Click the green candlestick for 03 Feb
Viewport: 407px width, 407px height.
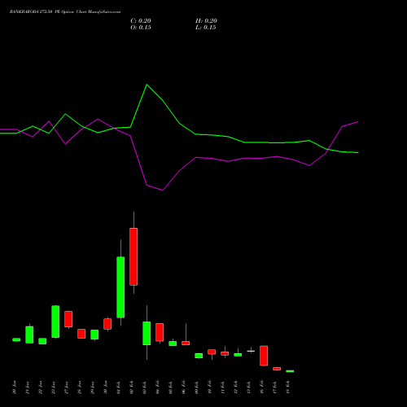[x=147, y=333]
